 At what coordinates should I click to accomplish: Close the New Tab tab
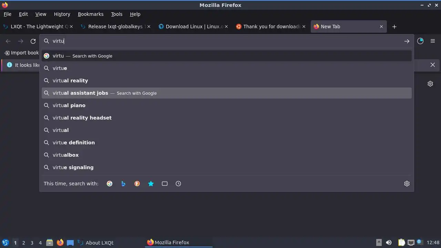point(381,27)
